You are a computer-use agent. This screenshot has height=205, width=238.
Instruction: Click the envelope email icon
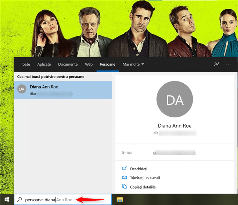[125, 177]
